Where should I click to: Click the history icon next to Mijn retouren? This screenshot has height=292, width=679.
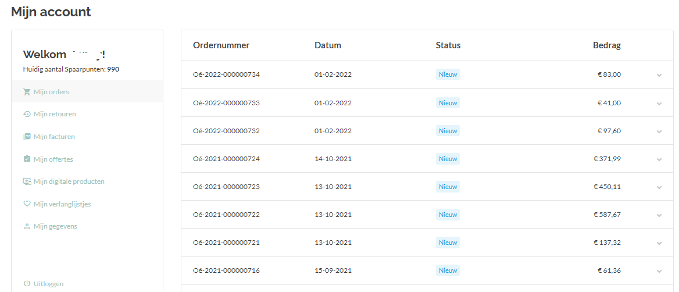click(27, 114)
